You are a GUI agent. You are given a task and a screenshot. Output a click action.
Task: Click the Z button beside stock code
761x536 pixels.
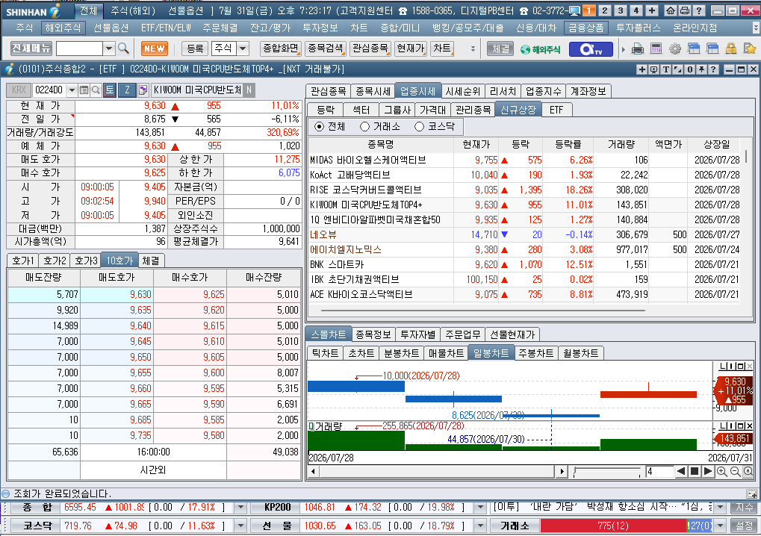[x=127, y=90]
